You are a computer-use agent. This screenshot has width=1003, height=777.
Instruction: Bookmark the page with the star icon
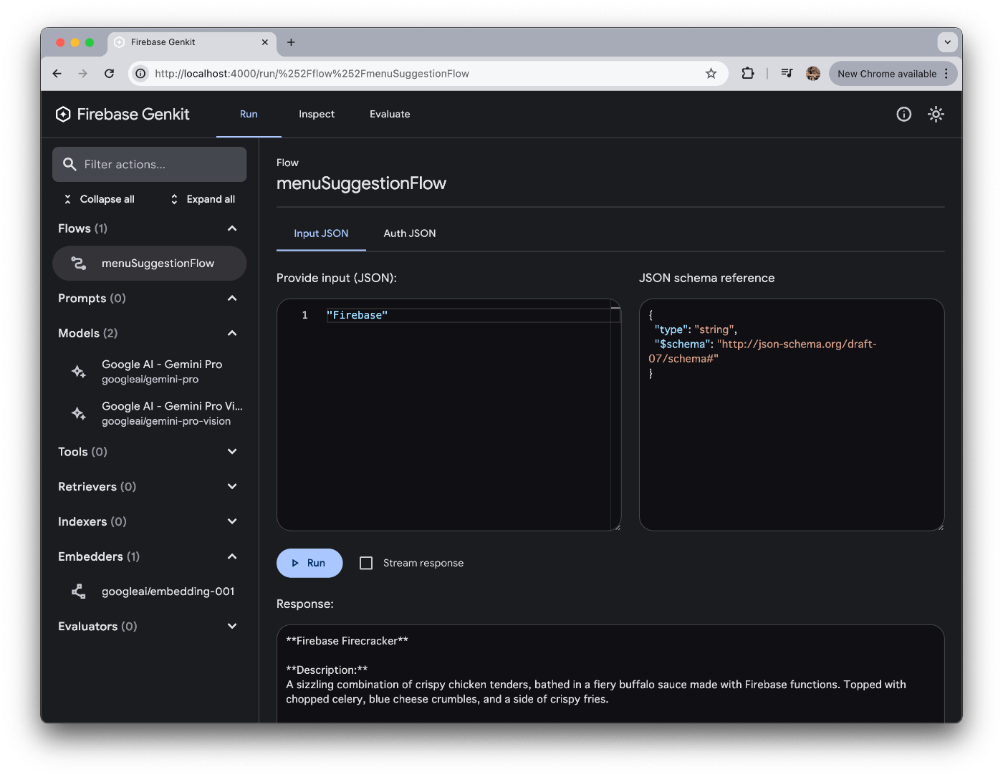click(x=711, y=73)
